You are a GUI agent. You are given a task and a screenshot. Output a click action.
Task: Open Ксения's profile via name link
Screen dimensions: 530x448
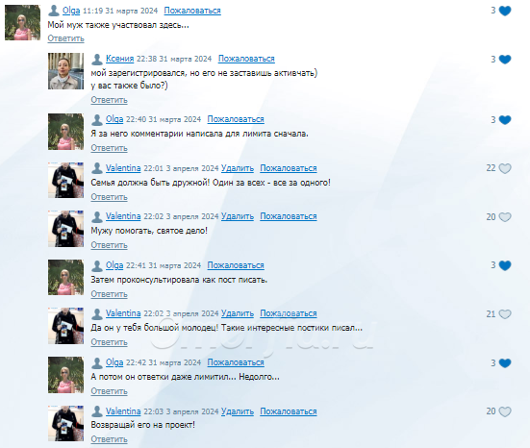pos(119,59)
